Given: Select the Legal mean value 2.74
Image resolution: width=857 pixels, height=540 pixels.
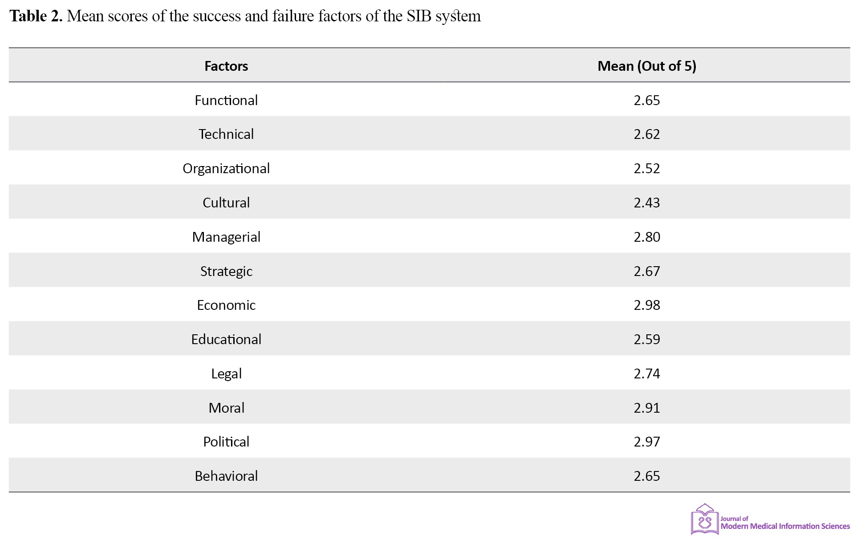Looking at the screenshot, I should (647, 374).
